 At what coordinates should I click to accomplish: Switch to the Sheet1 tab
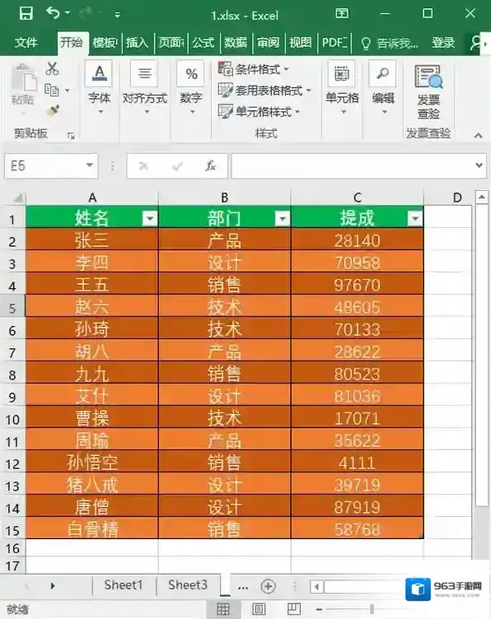124,585
